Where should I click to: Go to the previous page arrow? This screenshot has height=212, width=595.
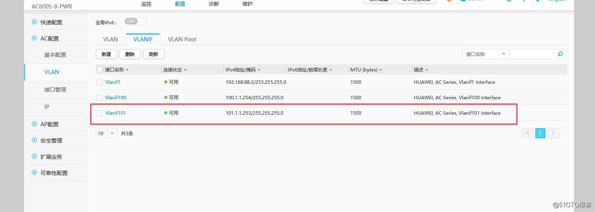[x=527, y=133]
